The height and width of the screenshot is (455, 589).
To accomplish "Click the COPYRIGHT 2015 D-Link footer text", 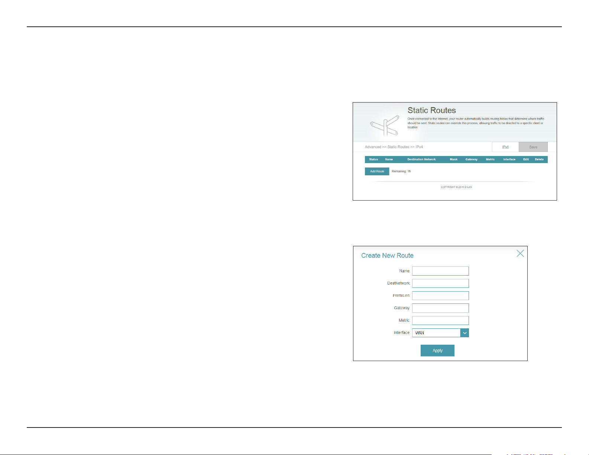I will click(x=456, y=187).
